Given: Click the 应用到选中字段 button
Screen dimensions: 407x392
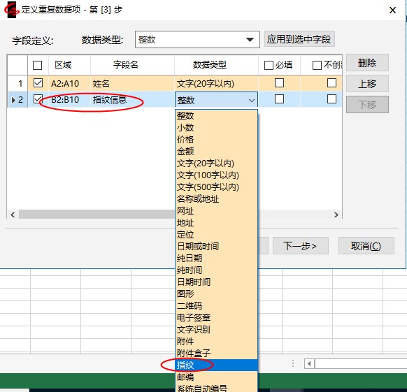Looking at the screenshot, I should click(x=299, y=39).
